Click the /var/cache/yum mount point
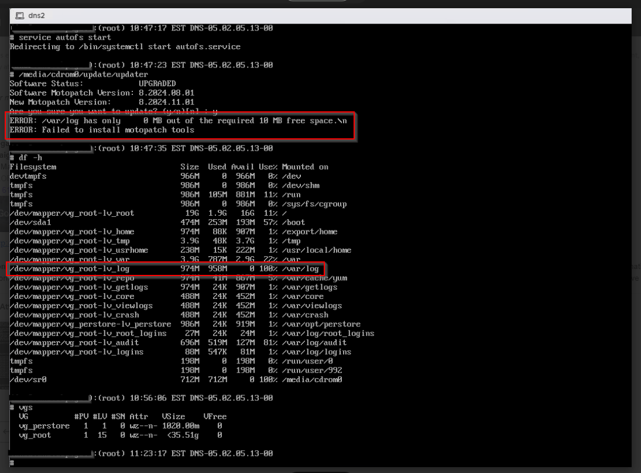Image resolution: width=641 pixels, height=473 pixels. [x=314, y=278]
